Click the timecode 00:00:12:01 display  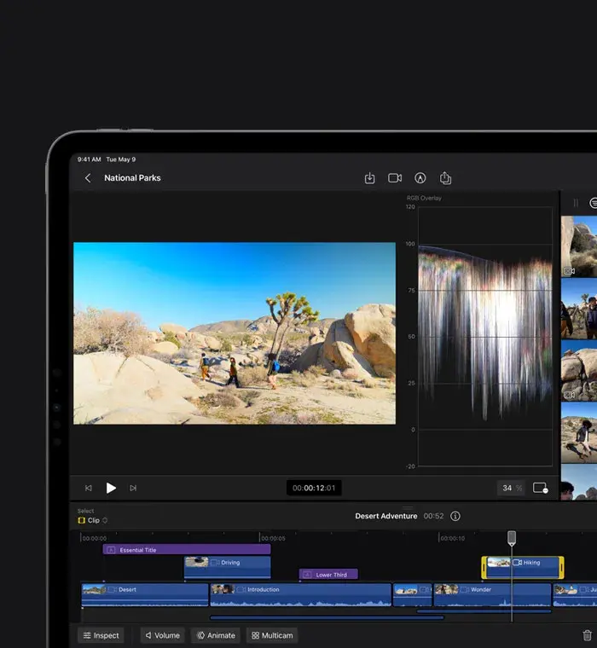coord(314,488)
